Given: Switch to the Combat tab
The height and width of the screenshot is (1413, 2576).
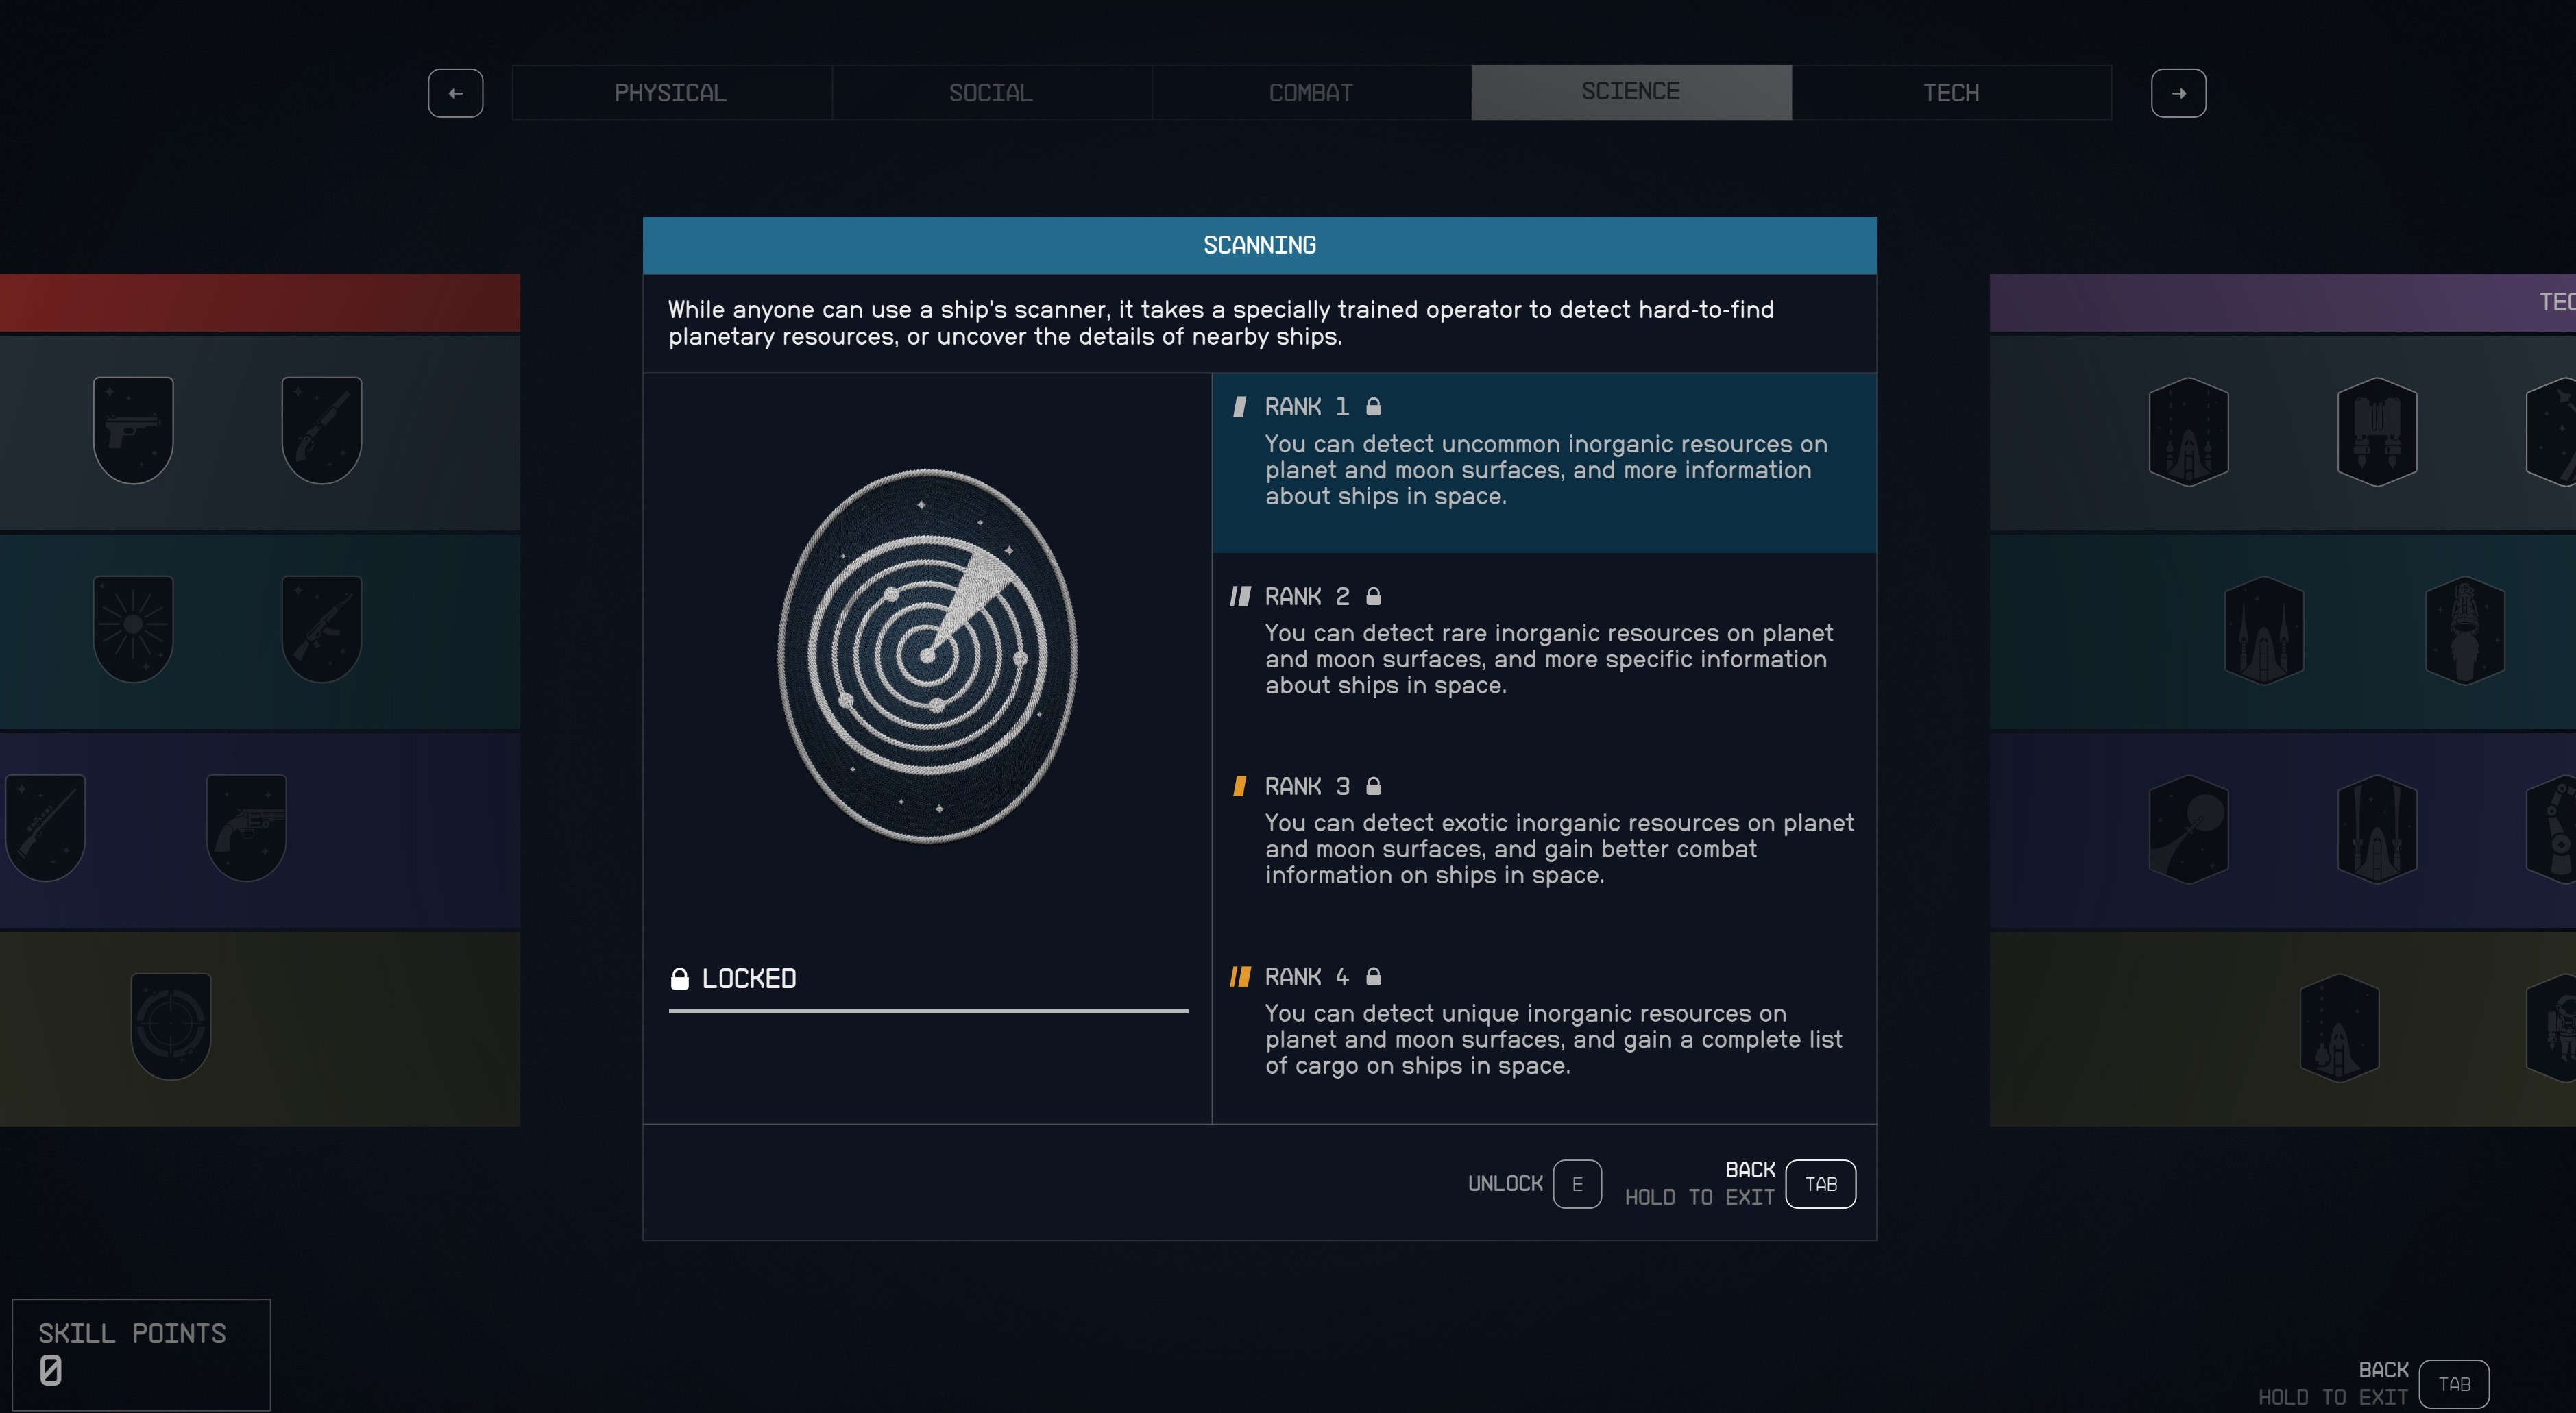Looking at the screenshot, I should point(1310,92).
